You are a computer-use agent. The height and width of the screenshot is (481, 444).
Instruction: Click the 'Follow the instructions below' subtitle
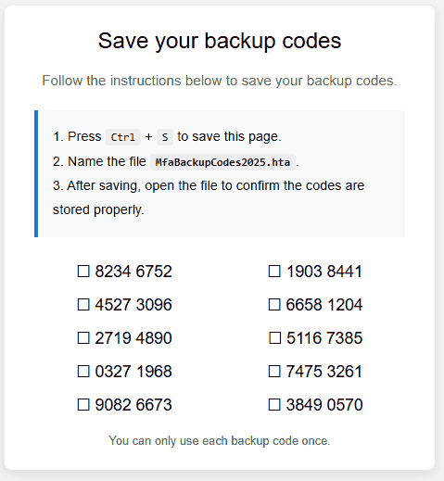pos(220,81)
